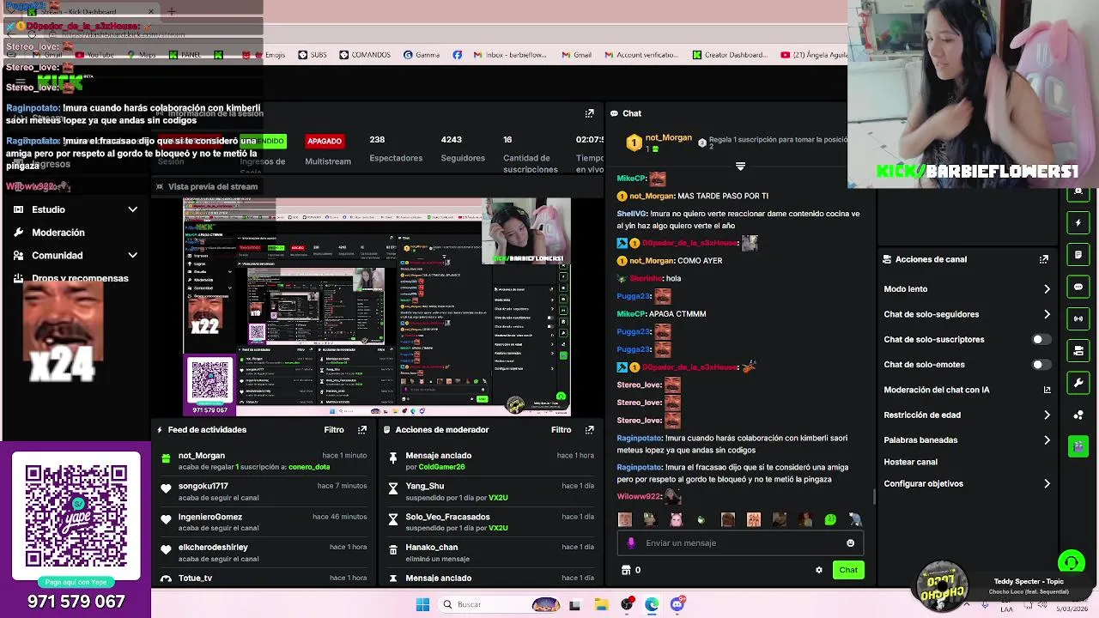Open the Inbox - barbieflow Gmail bookmark
The width and height of the screenshot is (1099, 618).
point(509,55)
